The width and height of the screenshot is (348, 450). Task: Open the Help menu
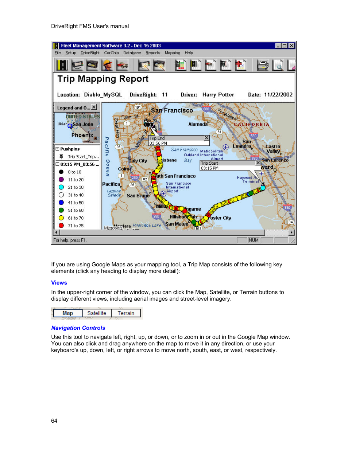pyautogui.click(x=189, y=53)
